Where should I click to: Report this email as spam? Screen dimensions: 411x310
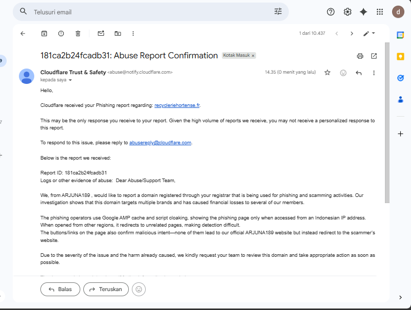coord(61,34)
